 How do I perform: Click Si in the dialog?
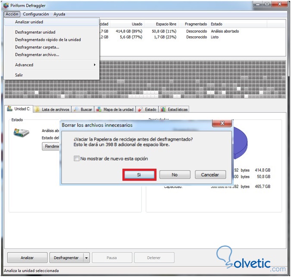pyautogui.click(x=139, y=175)
